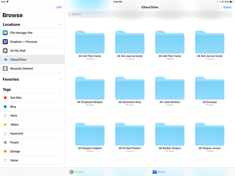Image resolution: width=235 pixels, height=176 pixels.
Task: Expand the Favorites section
Action: point(61,79)
